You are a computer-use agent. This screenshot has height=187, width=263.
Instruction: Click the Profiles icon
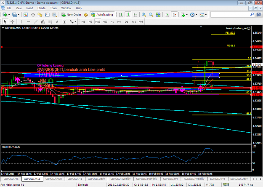click(x=15, y=15)
